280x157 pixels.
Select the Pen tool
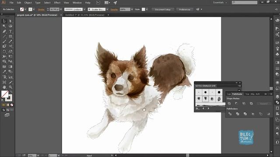[4, 31]
